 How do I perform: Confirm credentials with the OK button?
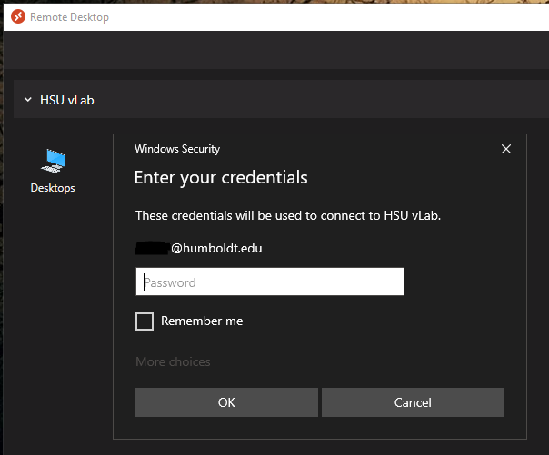point(226,402)
